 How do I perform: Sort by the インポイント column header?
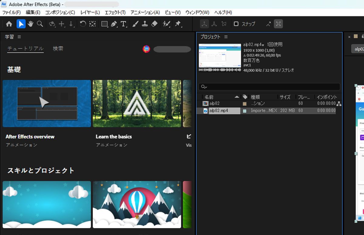(x=327, y=97)
